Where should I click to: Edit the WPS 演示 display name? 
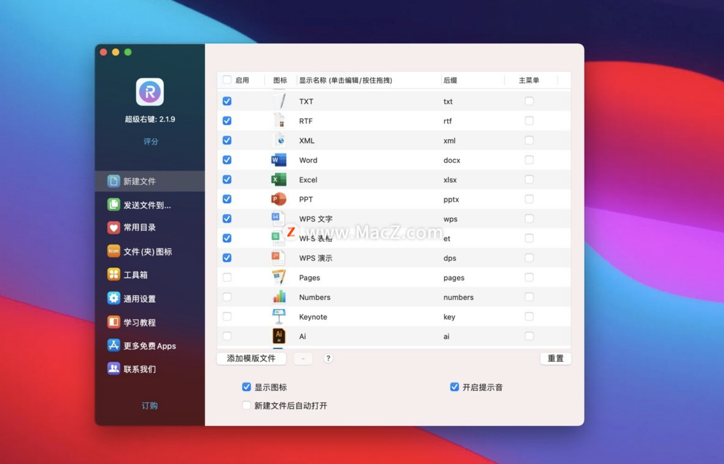click(x=316, y=258)
